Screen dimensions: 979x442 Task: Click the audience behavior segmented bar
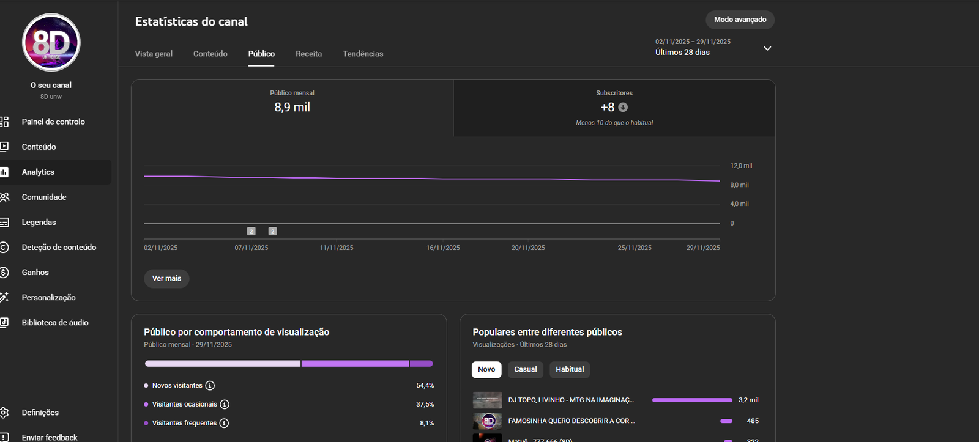[x=289, y=364]
